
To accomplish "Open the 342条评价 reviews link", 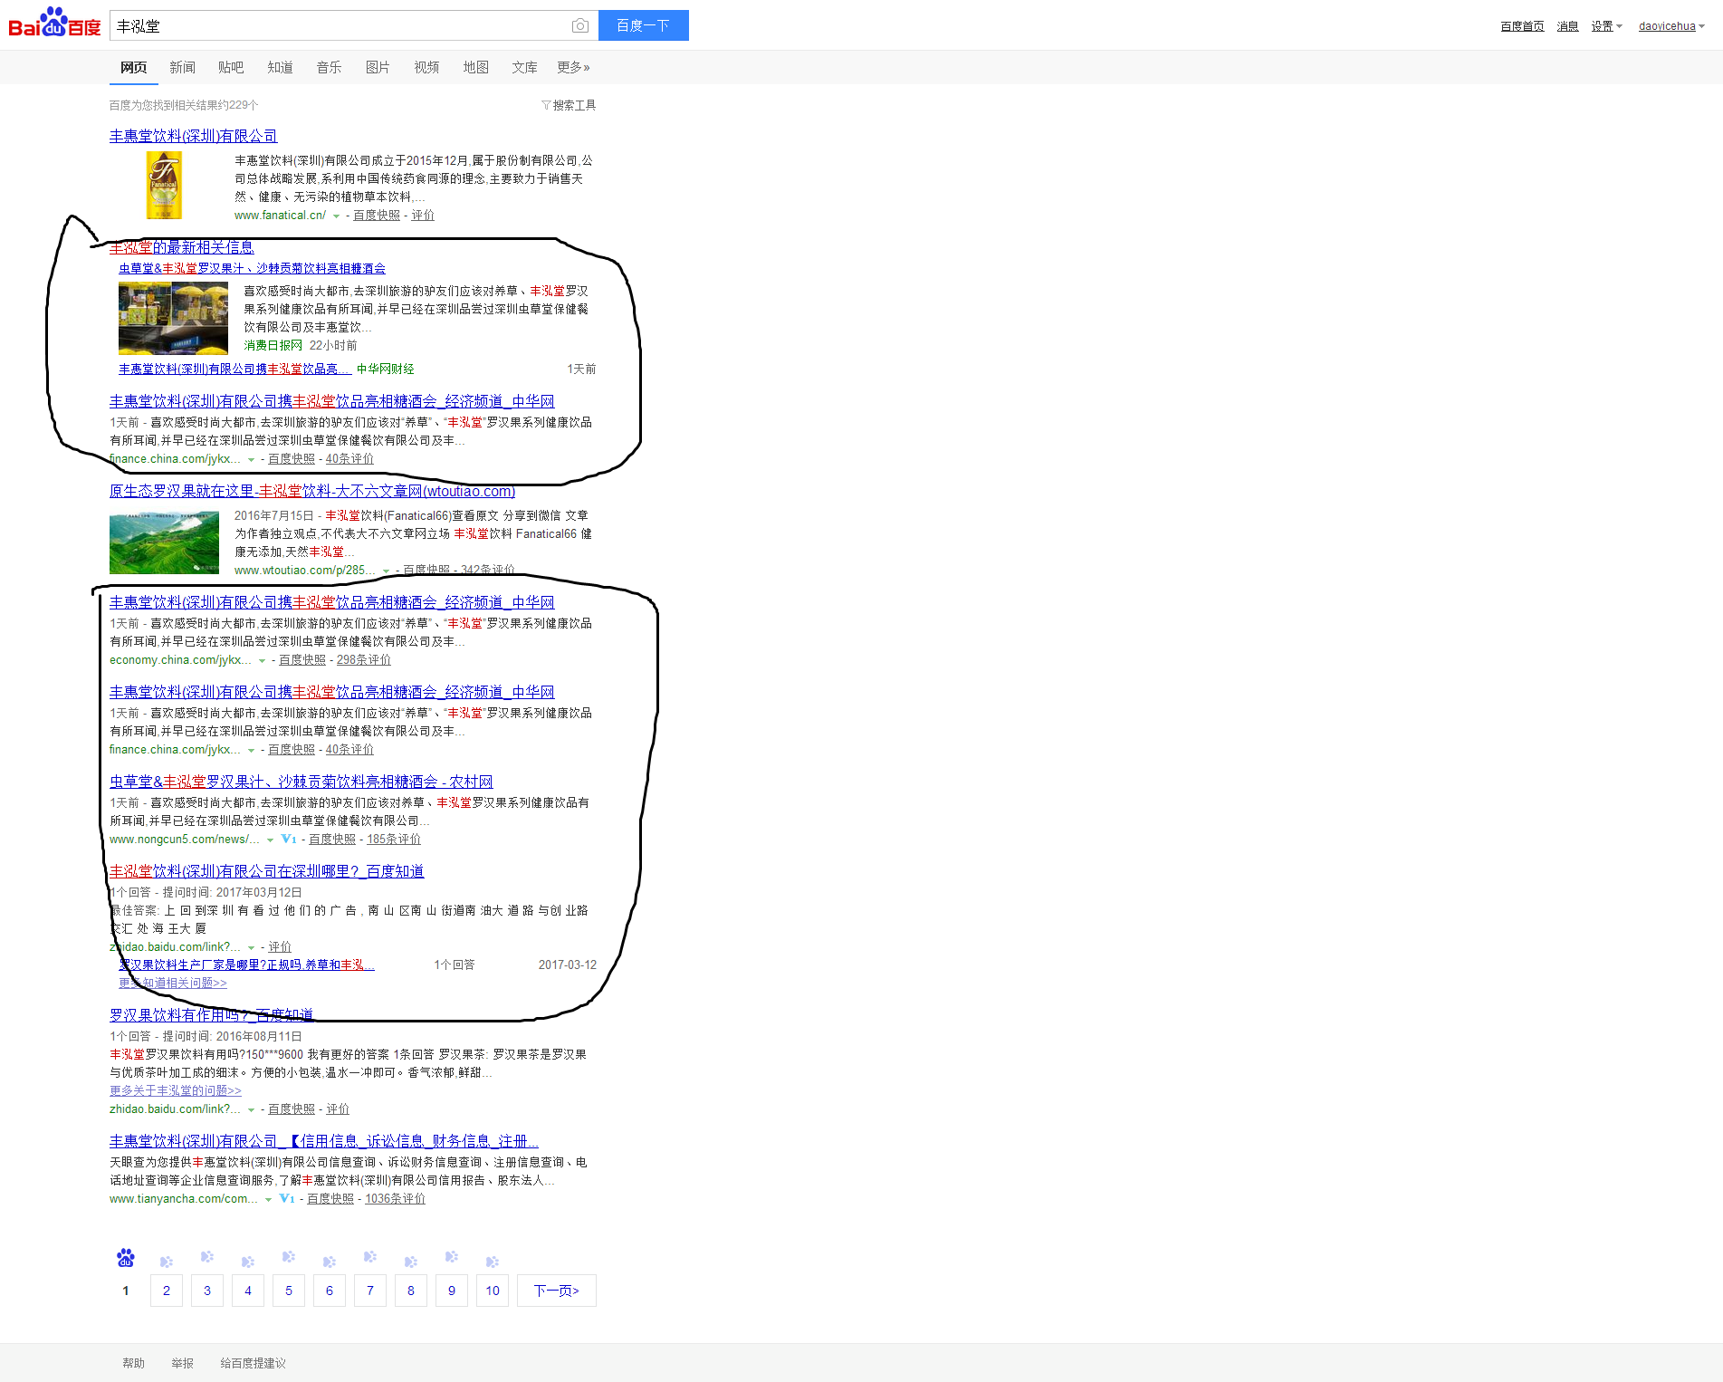I will click(x=488, y=570).
